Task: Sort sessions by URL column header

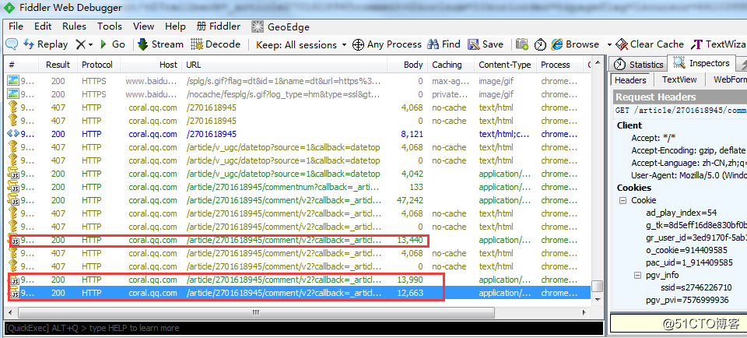Action: tap(285, 65)
